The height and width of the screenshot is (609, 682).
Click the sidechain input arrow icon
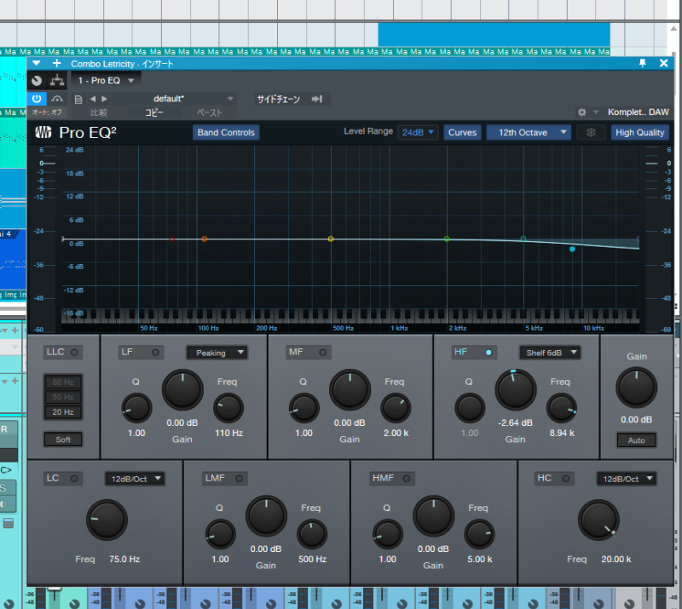[317, 99]
